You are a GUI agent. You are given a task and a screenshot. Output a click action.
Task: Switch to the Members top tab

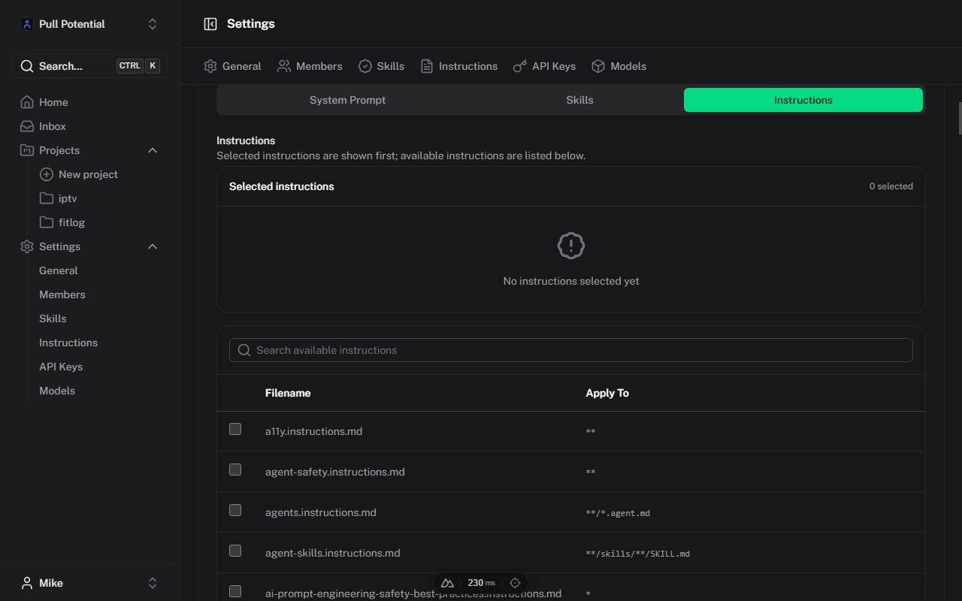pos(310,66)
